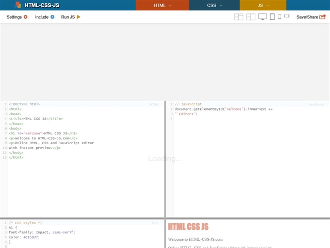
Task: Click the Save/Share export arrow icon
Action: tap(322, 17)
